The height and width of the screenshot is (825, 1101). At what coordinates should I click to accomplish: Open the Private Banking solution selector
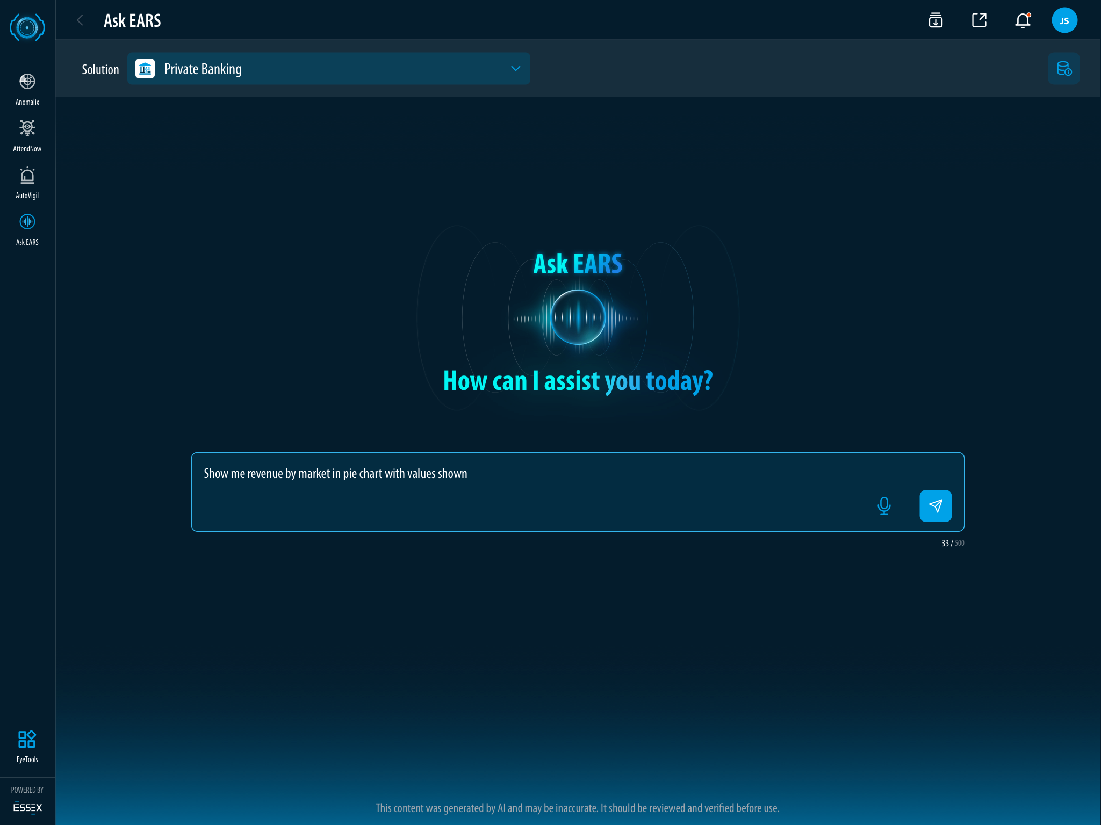pyautogui.click(x=328, y=69)
